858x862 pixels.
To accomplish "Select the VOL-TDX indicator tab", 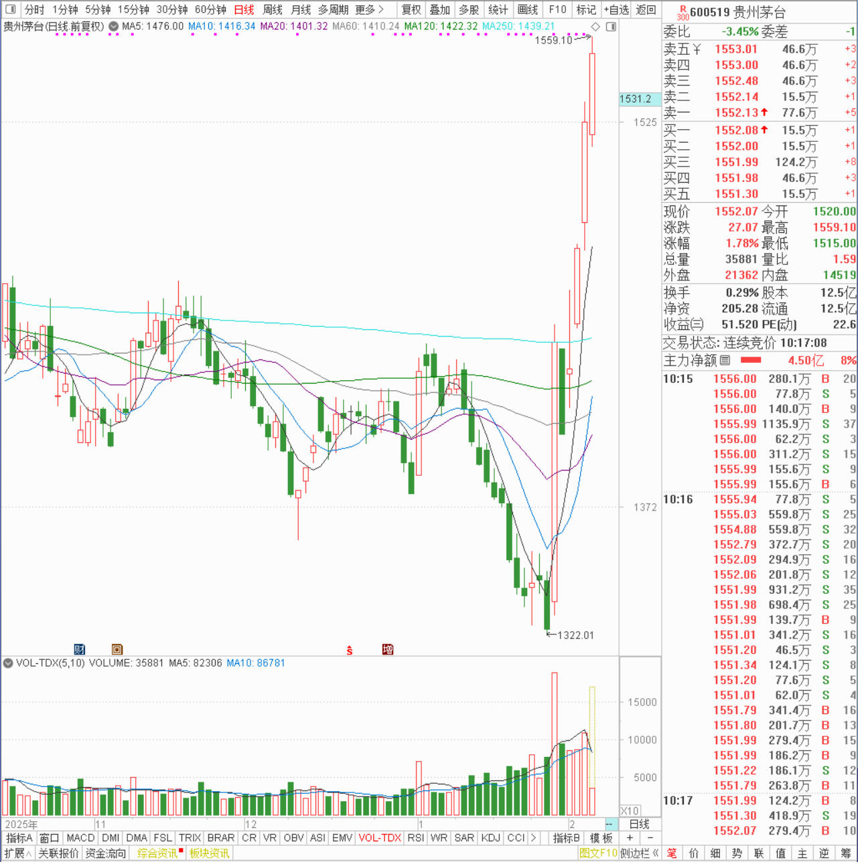I will tap(380, 838).
